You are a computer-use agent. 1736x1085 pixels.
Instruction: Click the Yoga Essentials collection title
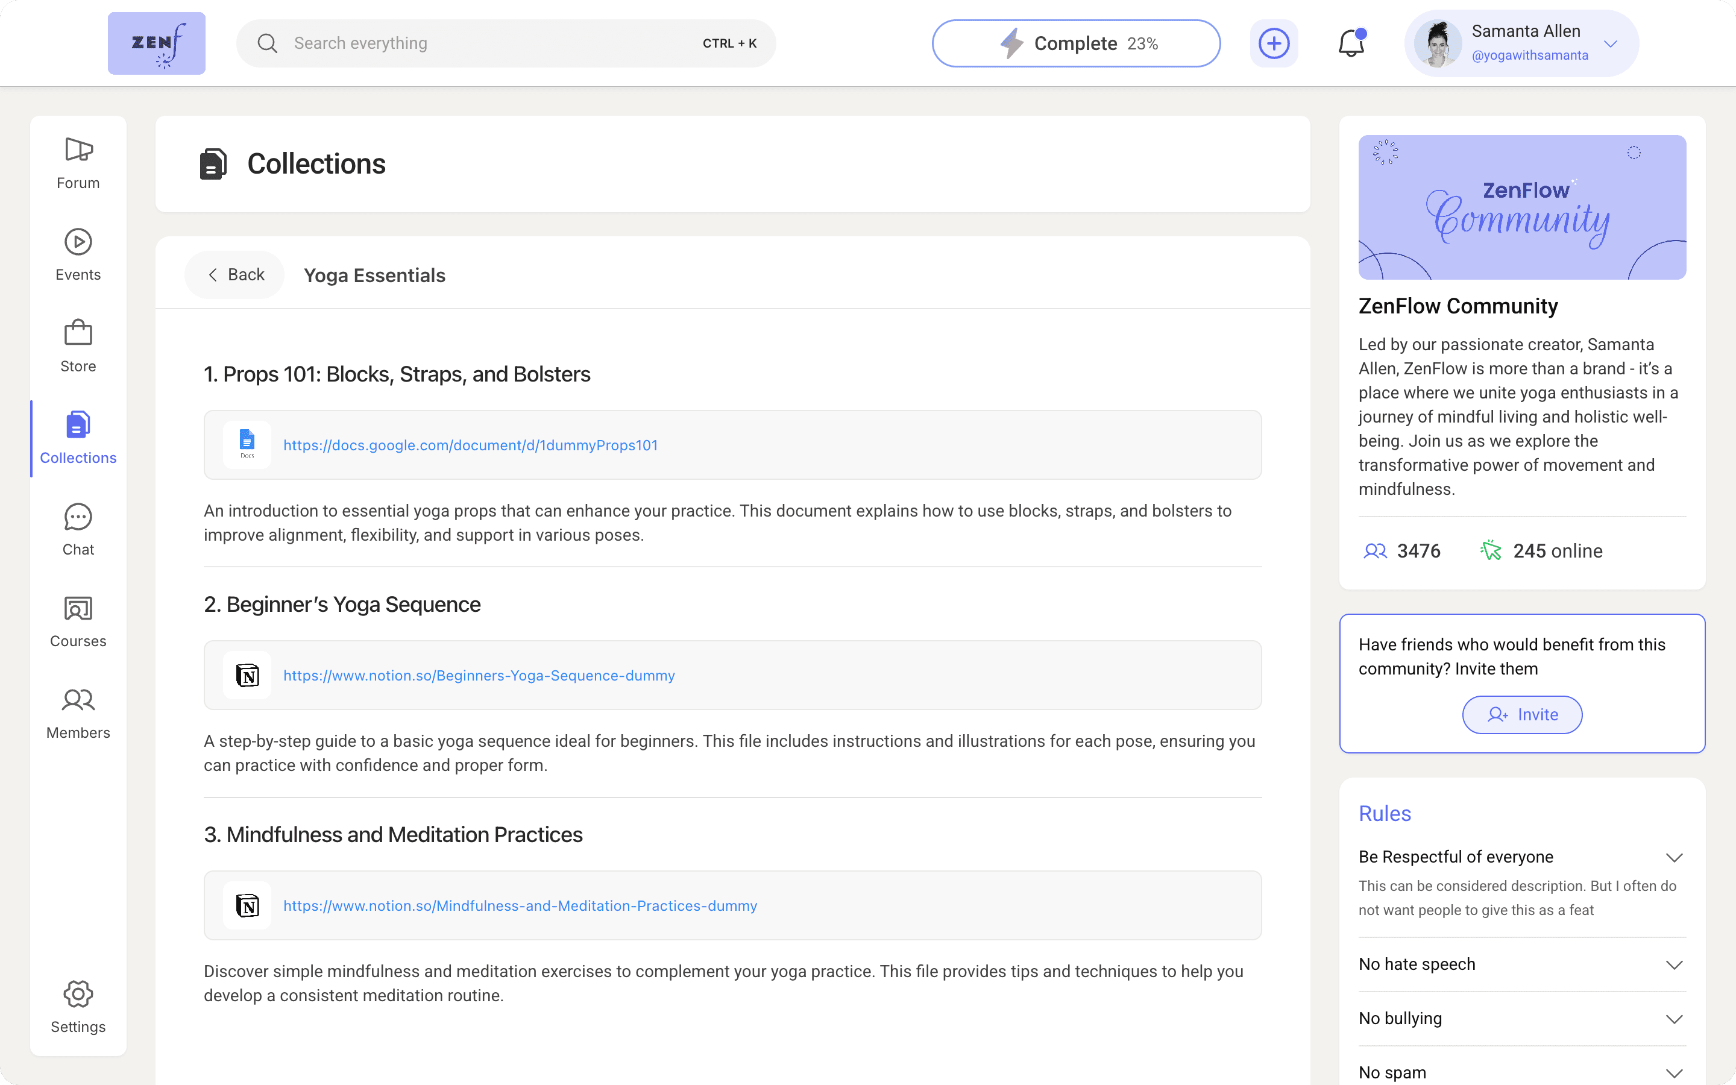[x=374, y=275]
